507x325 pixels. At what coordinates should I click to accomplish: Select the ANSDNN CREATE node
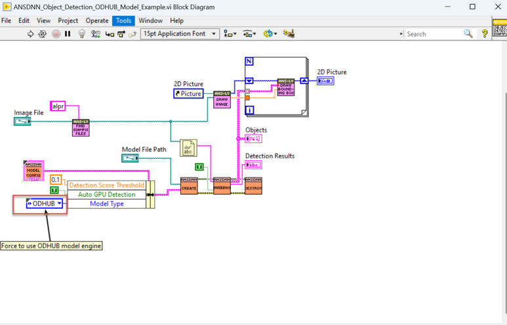coord(189,185)
